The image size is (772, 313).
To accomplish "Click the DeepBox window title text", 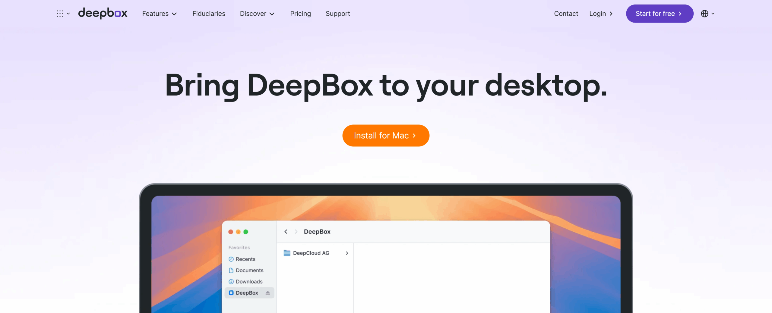I will click(317, 231).
